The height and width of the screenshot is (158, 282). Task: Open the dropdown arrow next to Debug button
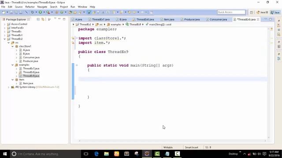(36, 12)
